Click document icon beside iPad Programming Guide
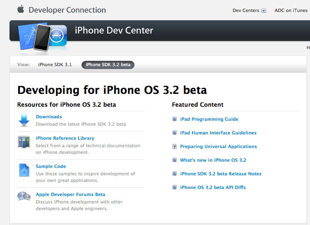 pyautogui.click(x=175, y=119)
